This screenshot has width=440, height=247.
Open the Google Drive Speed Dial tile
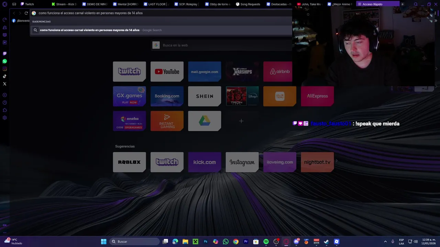(205, 121)
